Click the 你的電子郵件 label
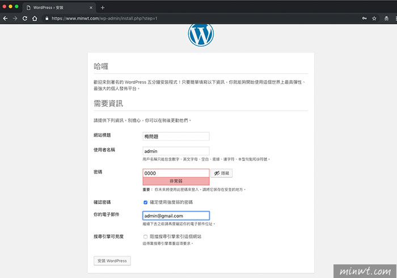 pos(107,214)
